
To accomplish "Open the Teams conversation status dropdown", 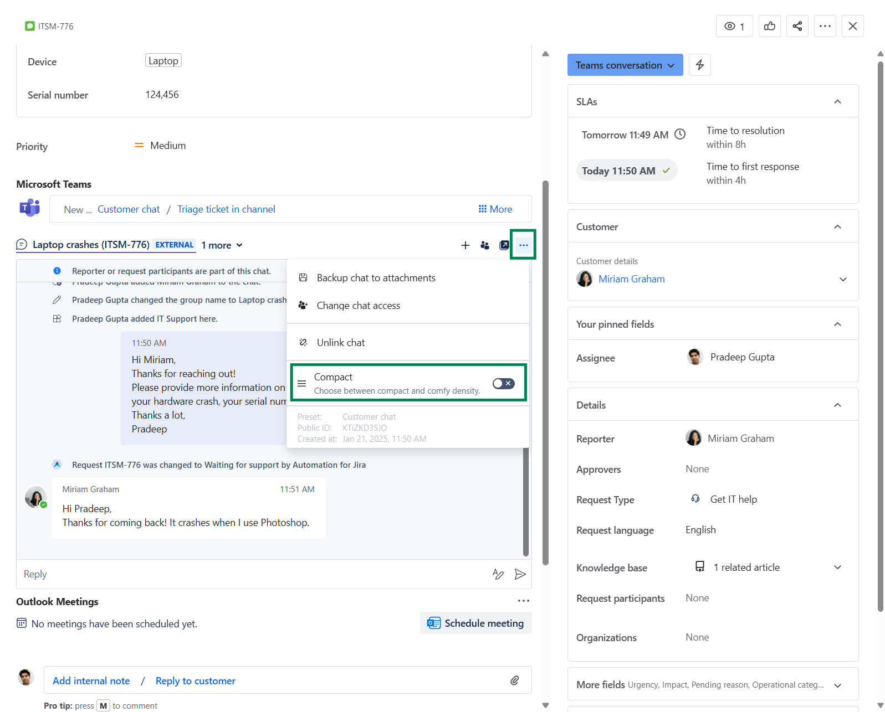I will [x=625, y=65].
